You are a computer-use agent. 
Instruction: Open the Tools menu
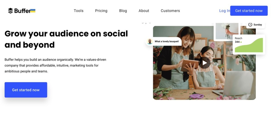79,11
